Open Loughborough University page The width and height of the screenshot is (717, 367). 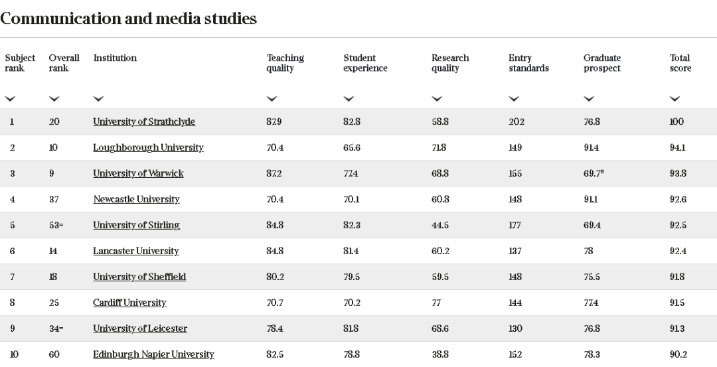pyautogui.click(x=148, y=147)
